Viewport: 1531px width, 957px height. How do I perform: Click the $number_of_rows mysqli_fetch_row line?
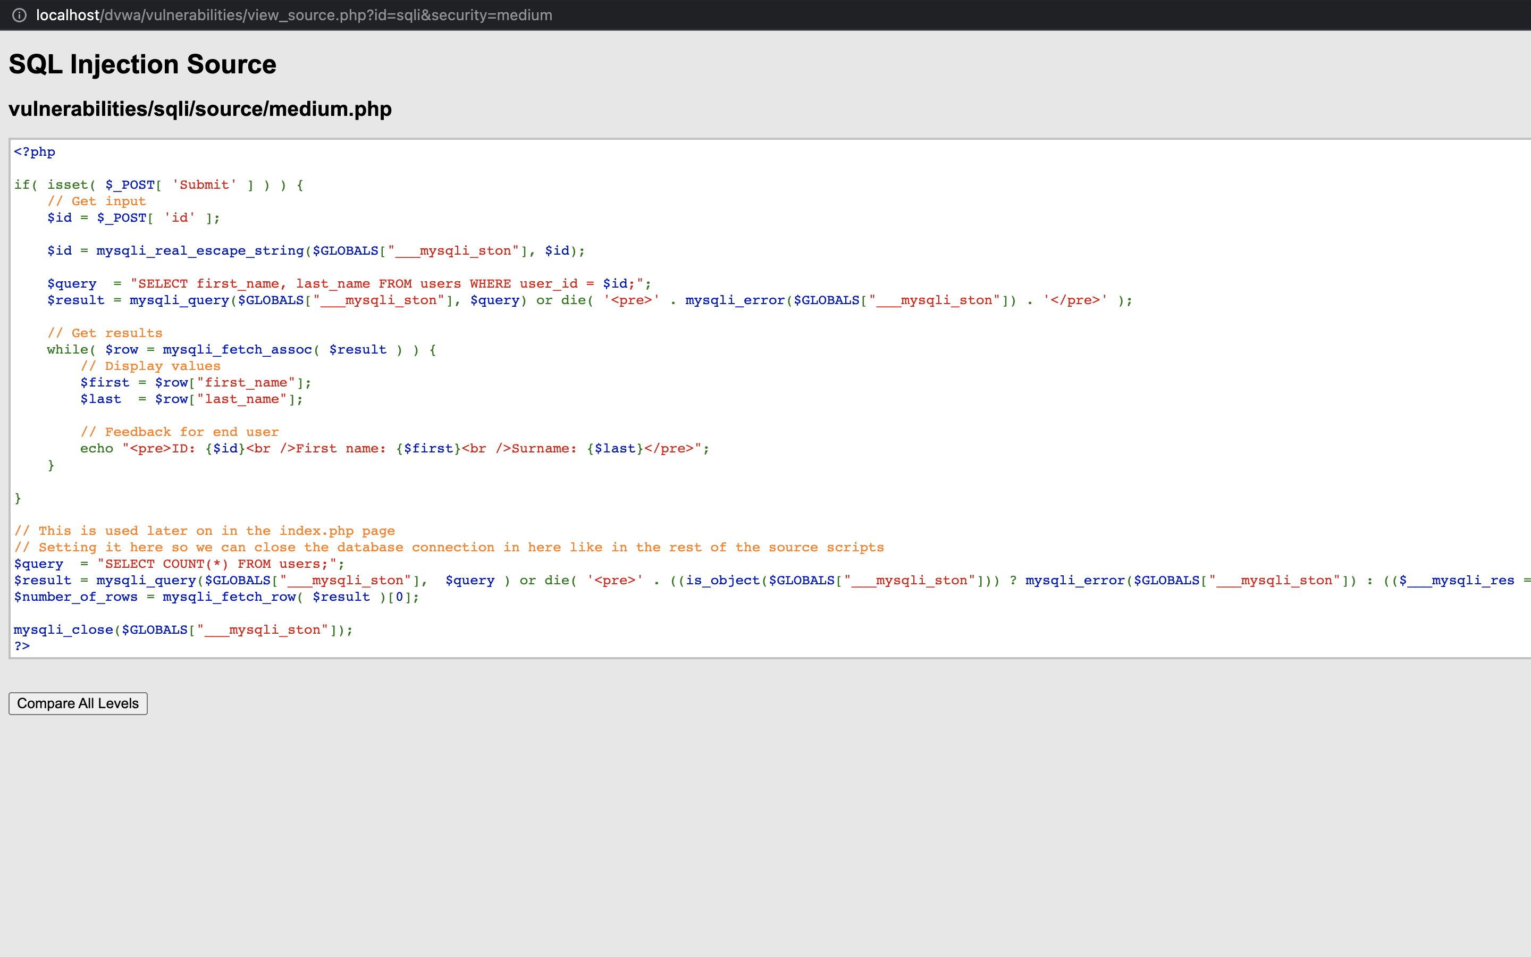[x=216, y=597]
